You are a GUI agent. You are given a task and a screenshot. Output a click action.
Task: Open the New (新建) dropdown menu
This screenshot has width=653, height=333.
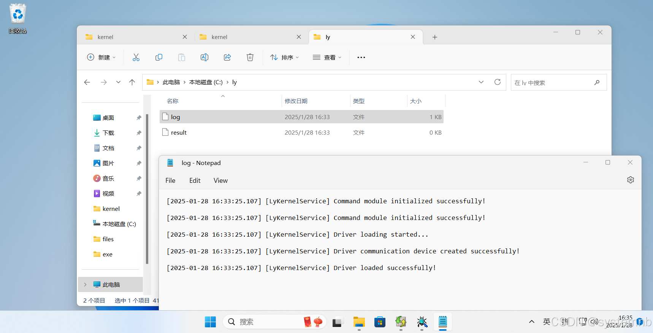click(x=101, y=57)
